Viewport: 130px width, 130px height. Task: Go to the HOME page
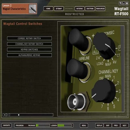pos(48,9)
